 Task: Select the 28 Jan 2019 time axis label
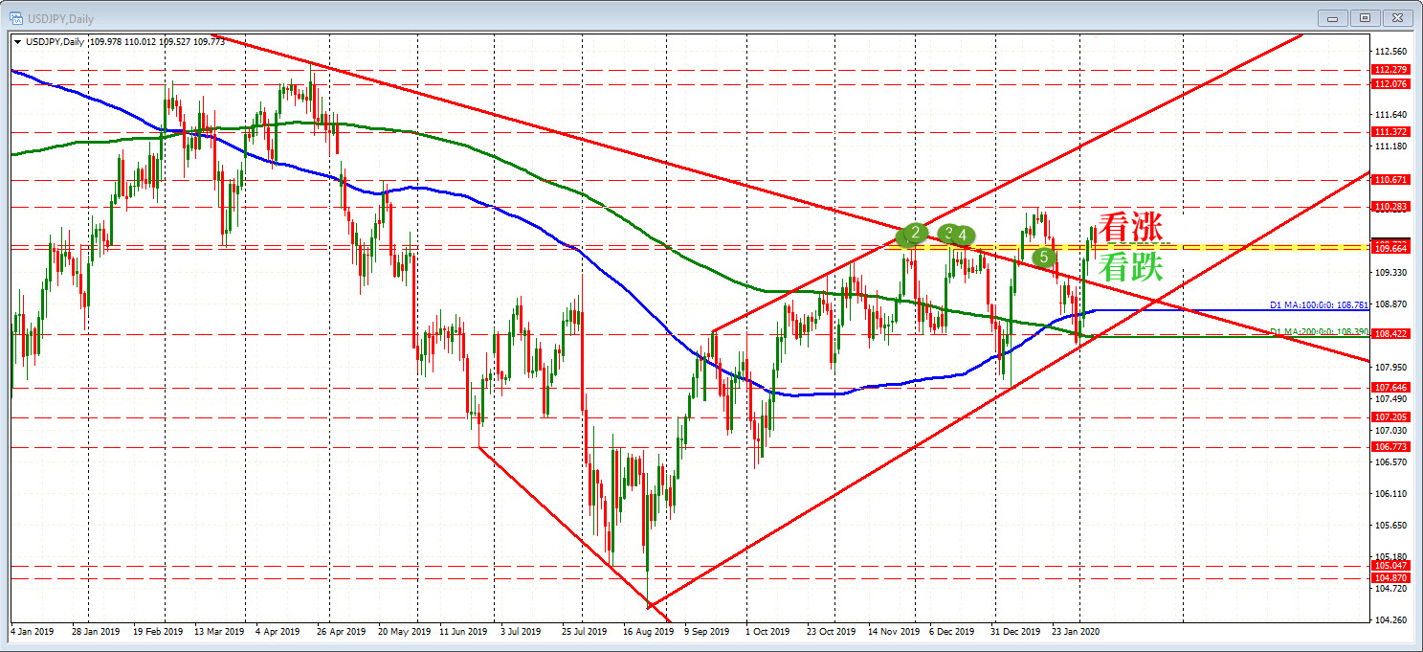[94, 632]
